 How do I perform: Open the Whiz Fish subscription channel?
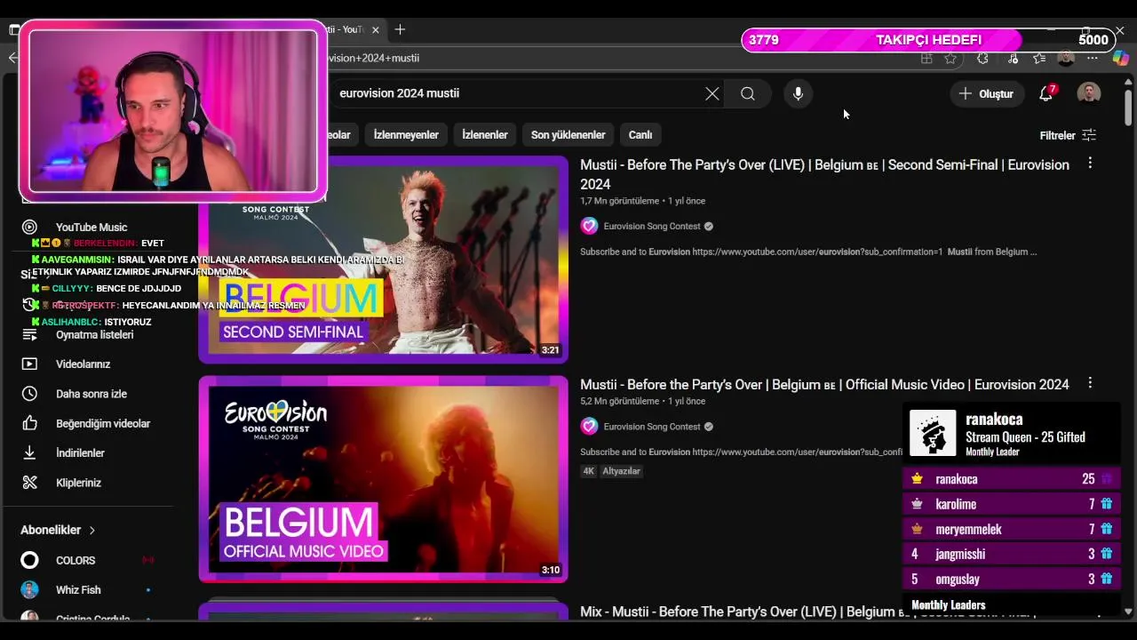point(78,590)
